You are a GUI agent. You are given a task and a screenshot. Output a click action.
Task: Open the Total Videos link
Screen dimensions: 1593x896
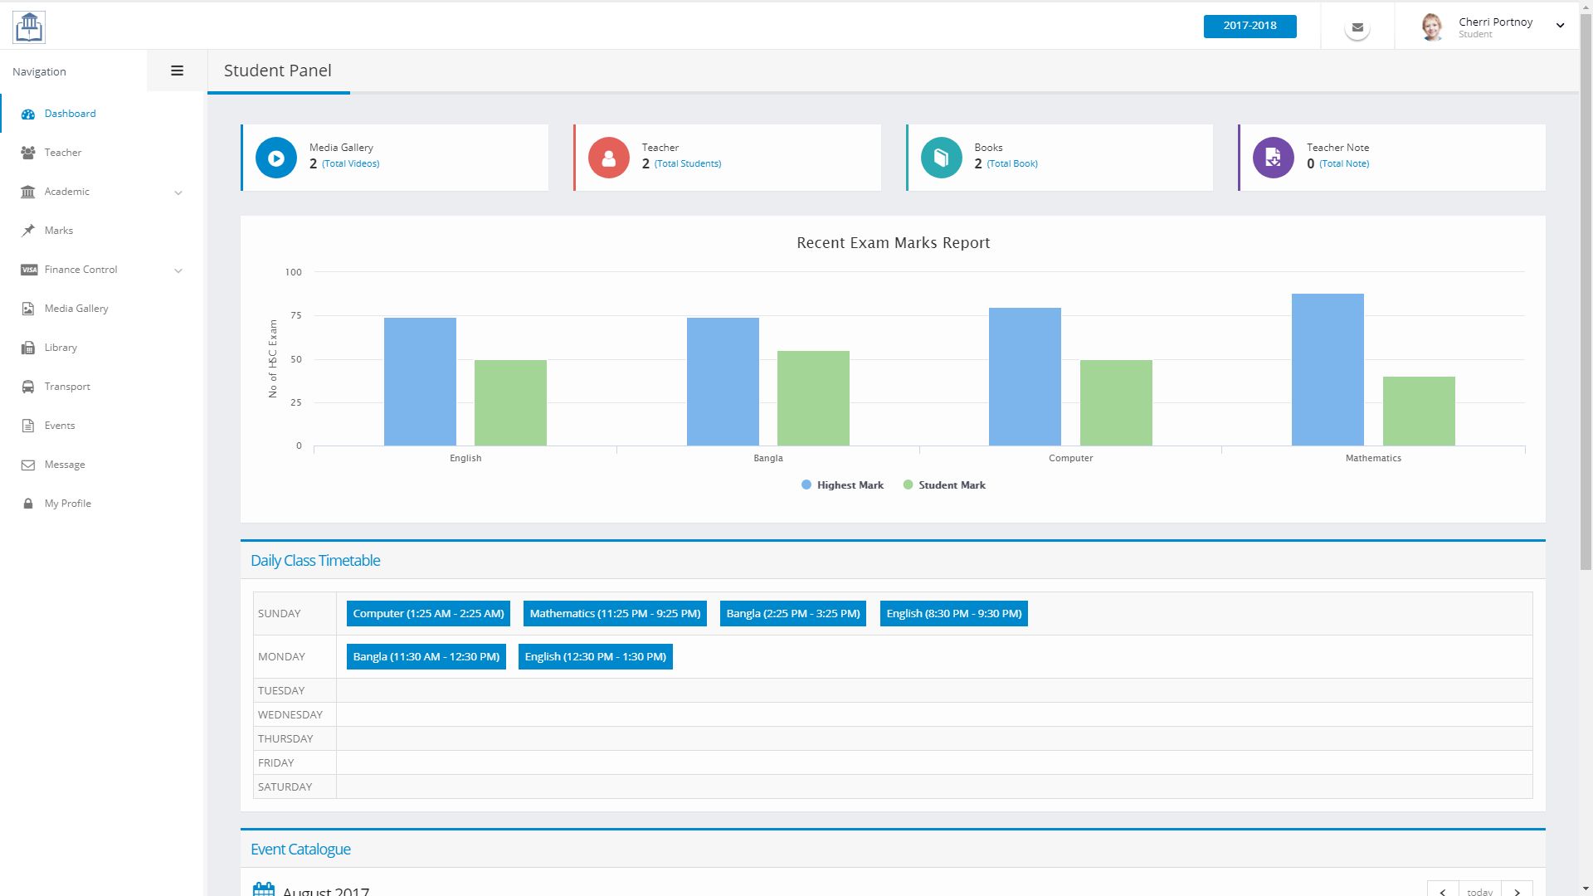[x=350, y=164]
